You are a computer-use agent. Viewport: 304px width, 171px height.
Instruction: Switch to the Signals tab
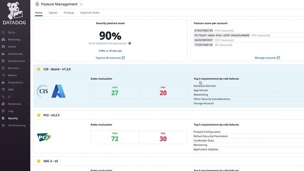[53, 13]
